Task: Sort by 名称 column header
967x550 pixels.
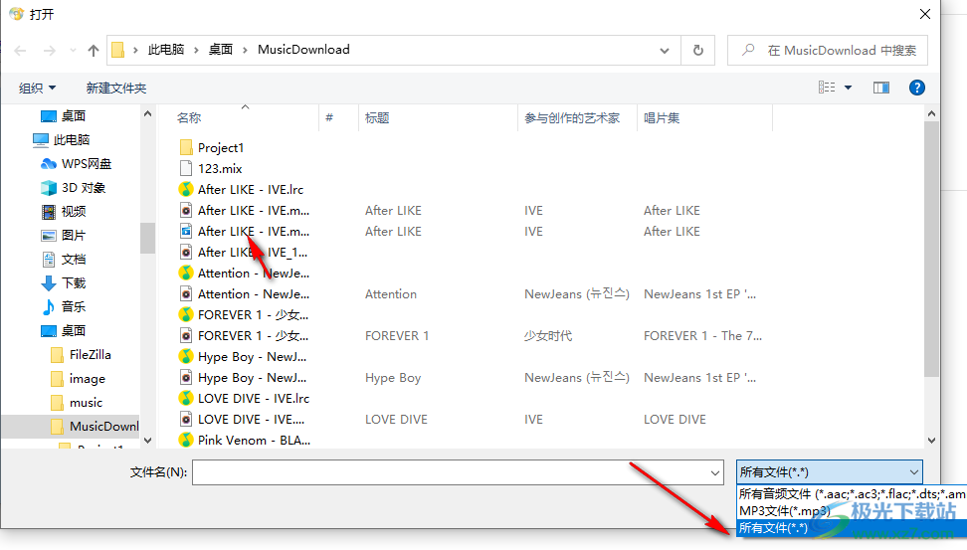Action: 189,117
